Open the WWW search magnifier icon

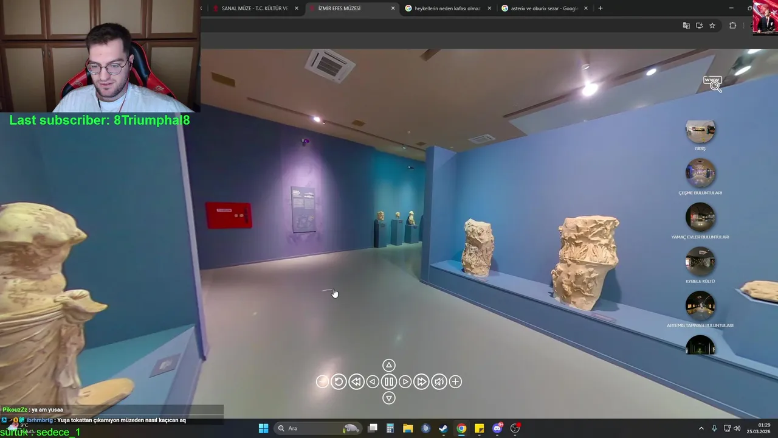(x=713, y=83)
